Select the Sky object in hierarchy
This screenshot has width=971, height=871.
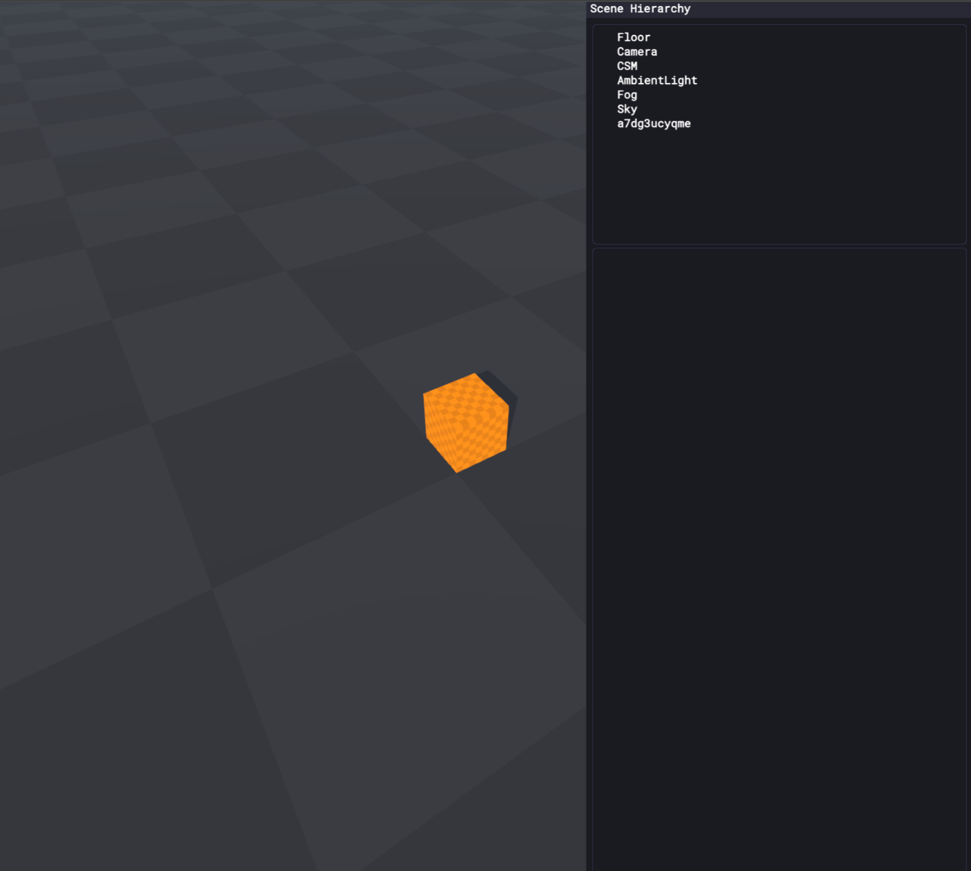coord(626,109)
